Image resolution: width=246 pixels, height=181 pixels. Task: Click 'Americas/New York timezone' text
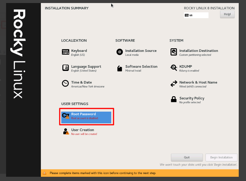click(88, 87)
